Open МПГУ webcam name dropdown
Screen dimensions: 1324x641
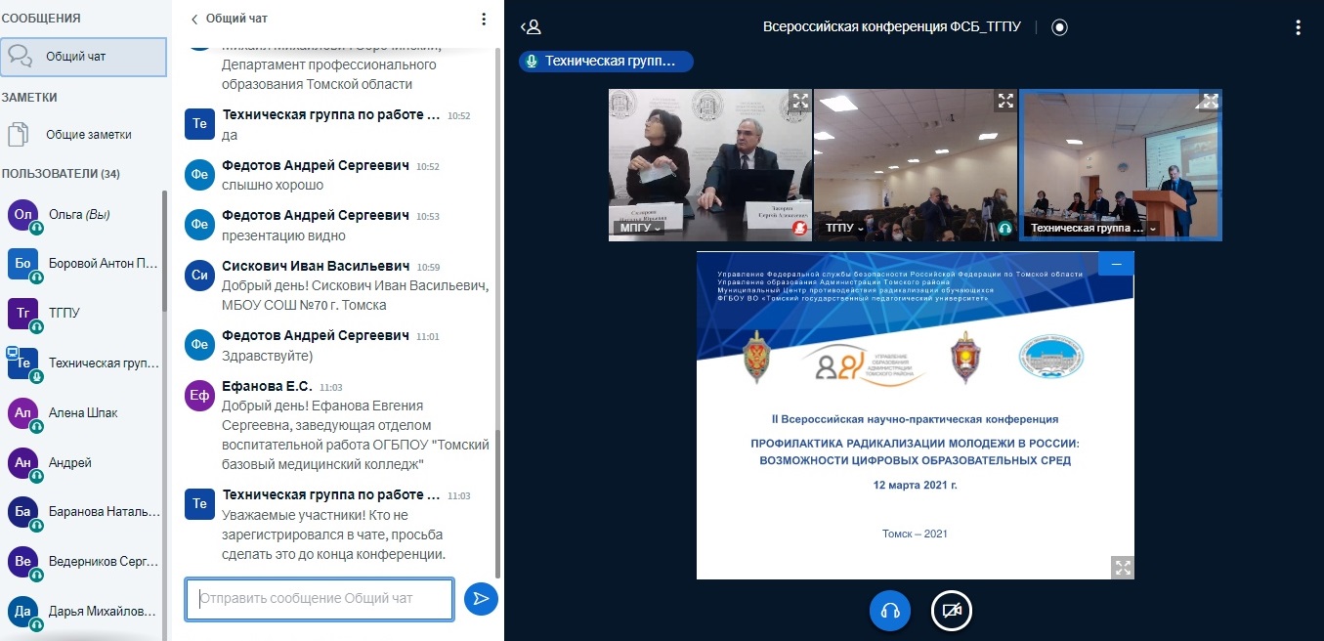640,228
